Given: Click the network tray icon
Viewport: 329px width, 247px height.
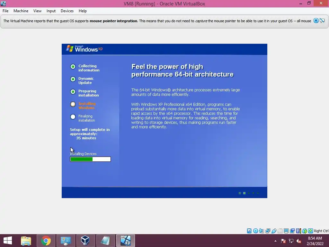Looking at the screenshot, I should click(291, 241).
